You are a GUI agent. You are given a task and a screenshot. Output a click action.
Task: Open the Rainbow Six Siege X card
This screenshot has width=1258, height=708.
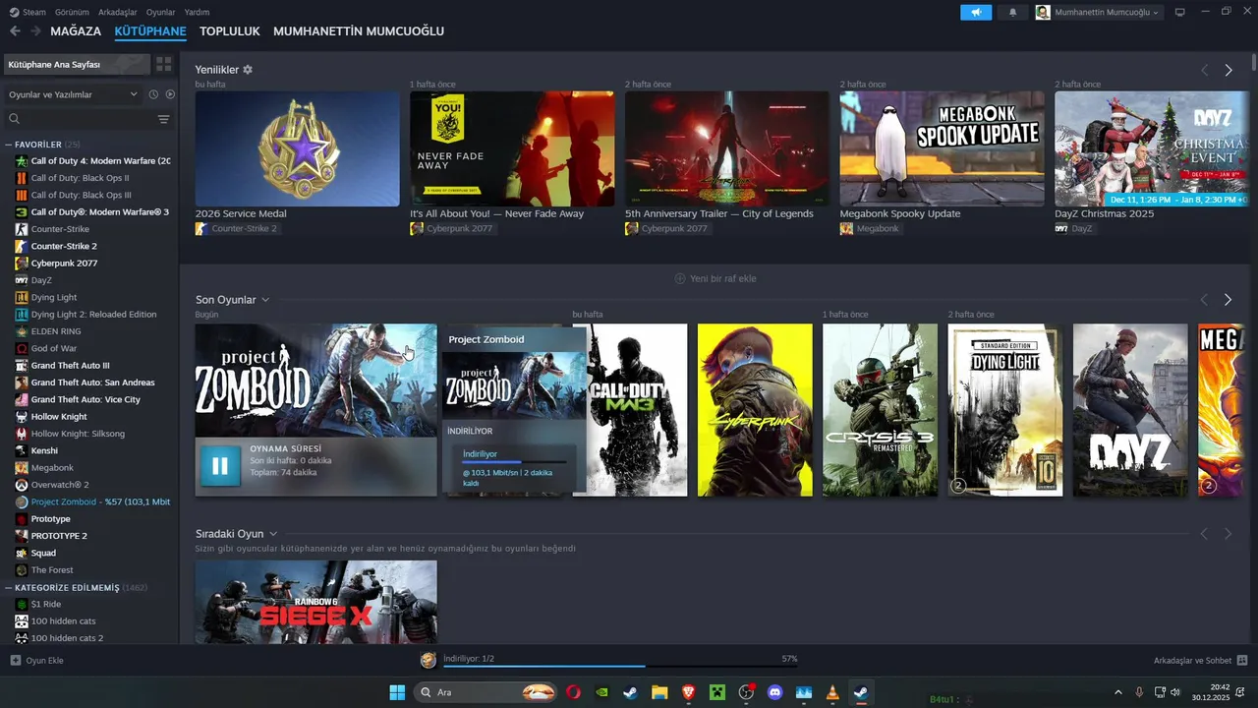[315, 602]
